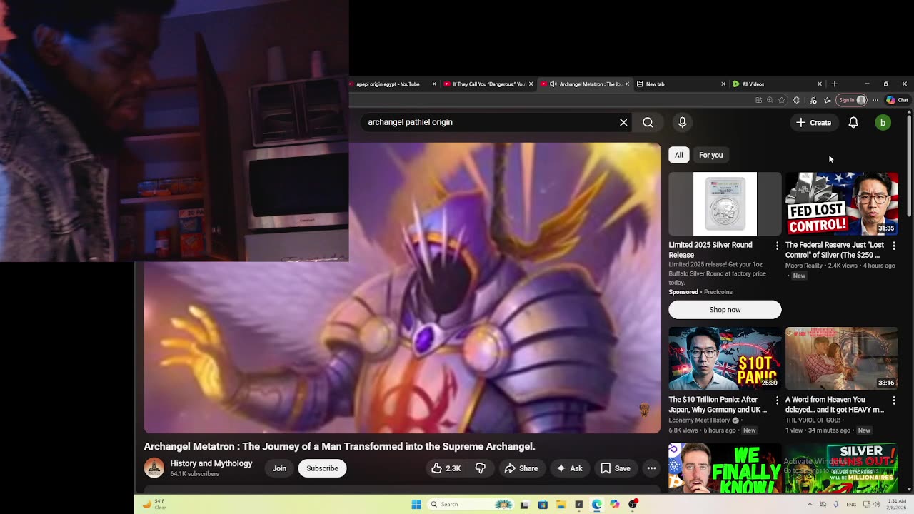914x514 pixels.
Task: Share the Archangel Metatron video
Action: [521, 468]
